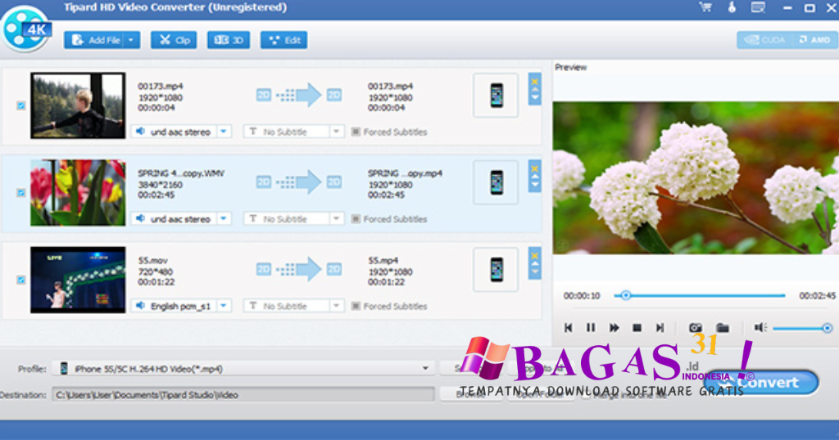Image resolution: width=839 pixels, height=440 pixels.
Task: Remove 00173.mp4 using its yellow X
Action: (x=534, y=82)
